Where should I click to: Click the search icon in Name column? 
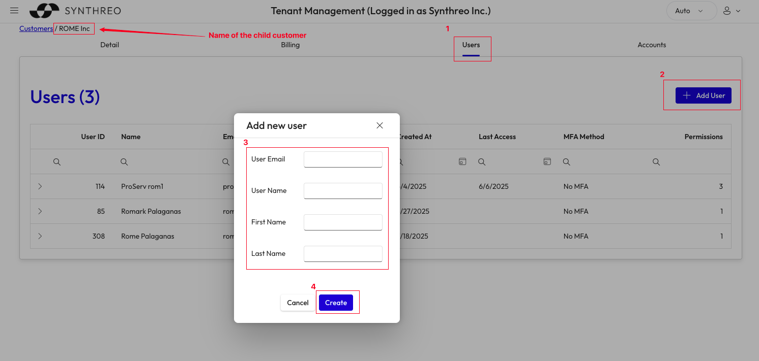tap(124, 161)
